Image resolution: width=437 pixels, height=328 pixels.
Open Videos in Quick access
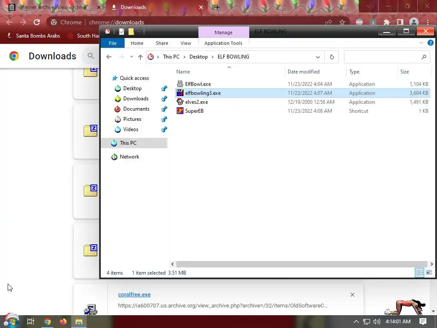[x=131, y=129]
